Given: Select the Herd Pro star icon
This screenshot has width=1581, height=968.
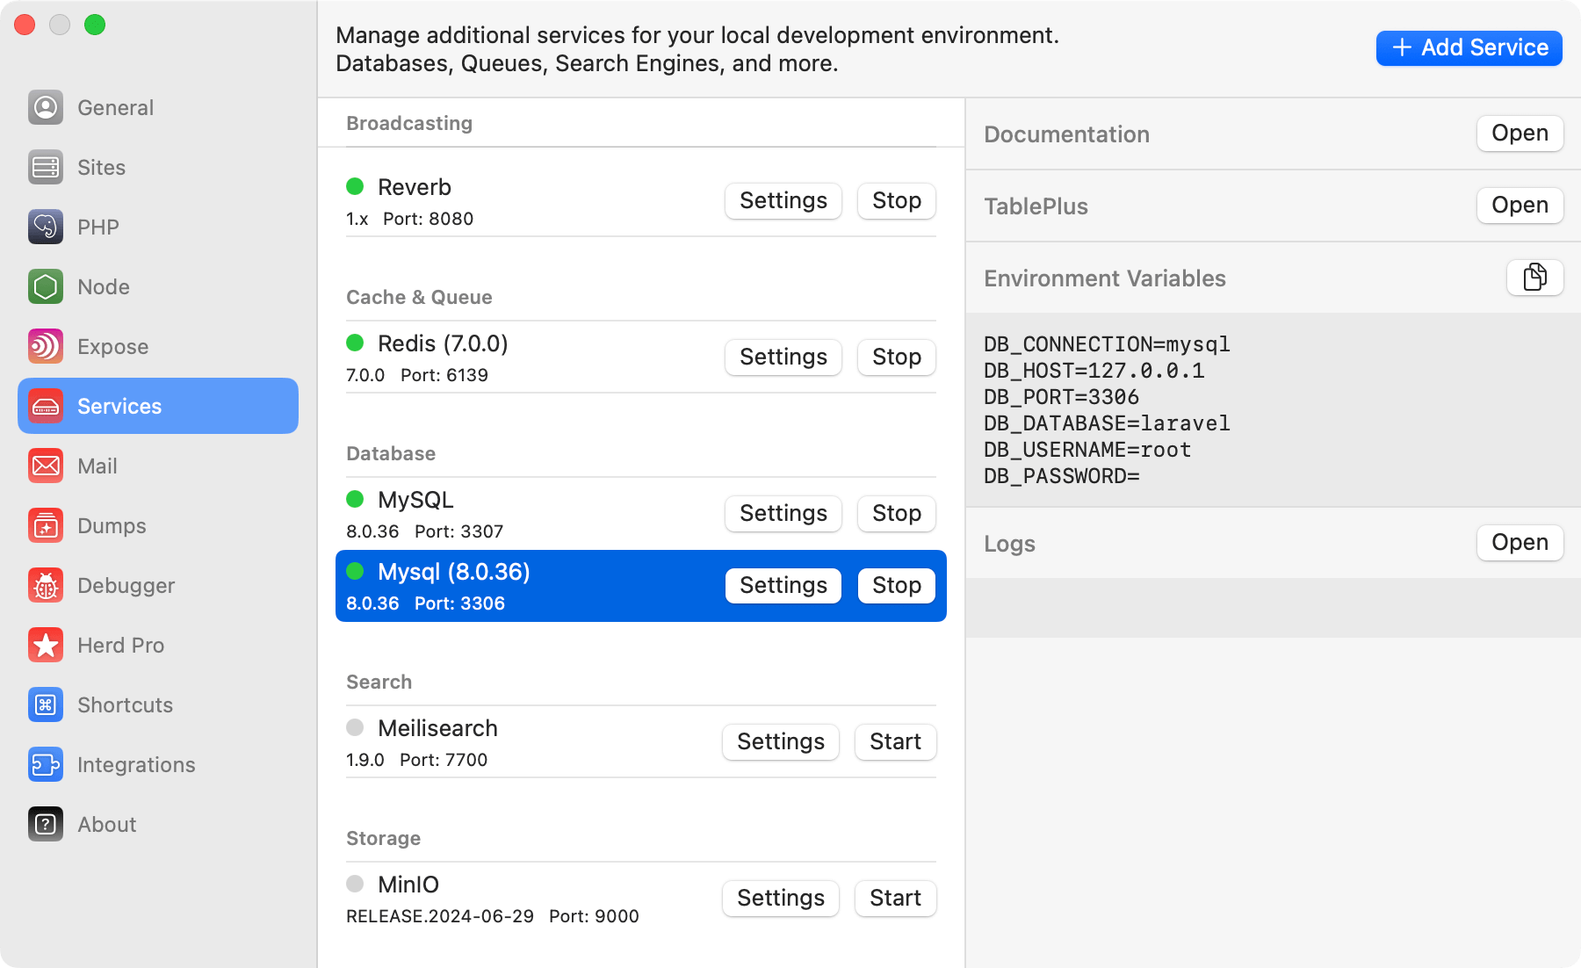Looking at the screenshot, I should coord(46,645).
